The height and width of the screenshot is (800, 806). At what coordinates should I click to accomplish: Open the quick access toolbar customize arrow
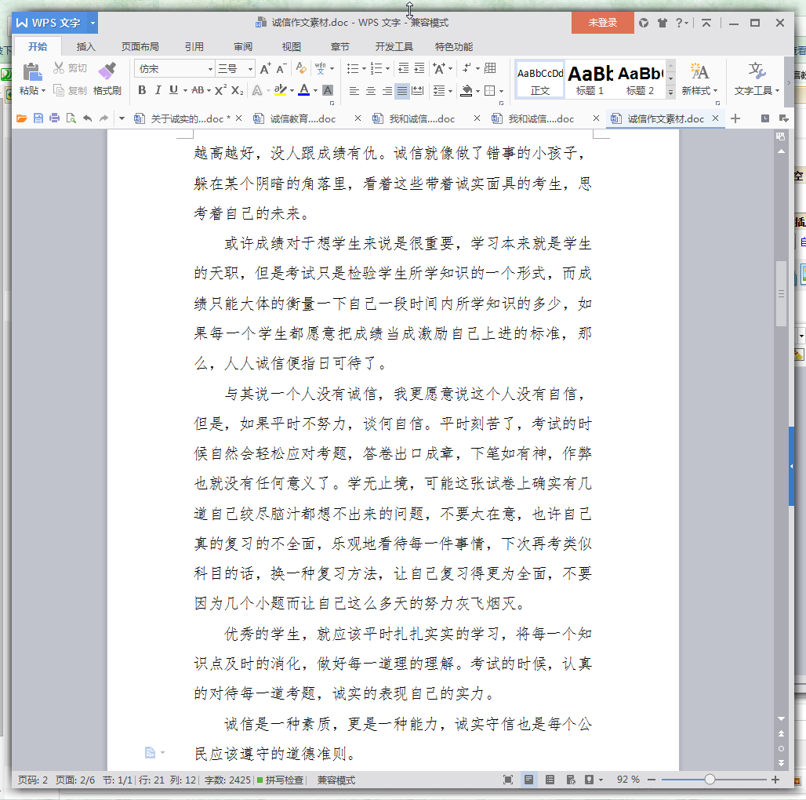pos(122,118)
